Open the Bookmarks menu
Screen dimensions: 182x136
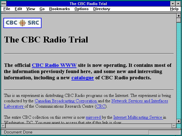(59, 9)
